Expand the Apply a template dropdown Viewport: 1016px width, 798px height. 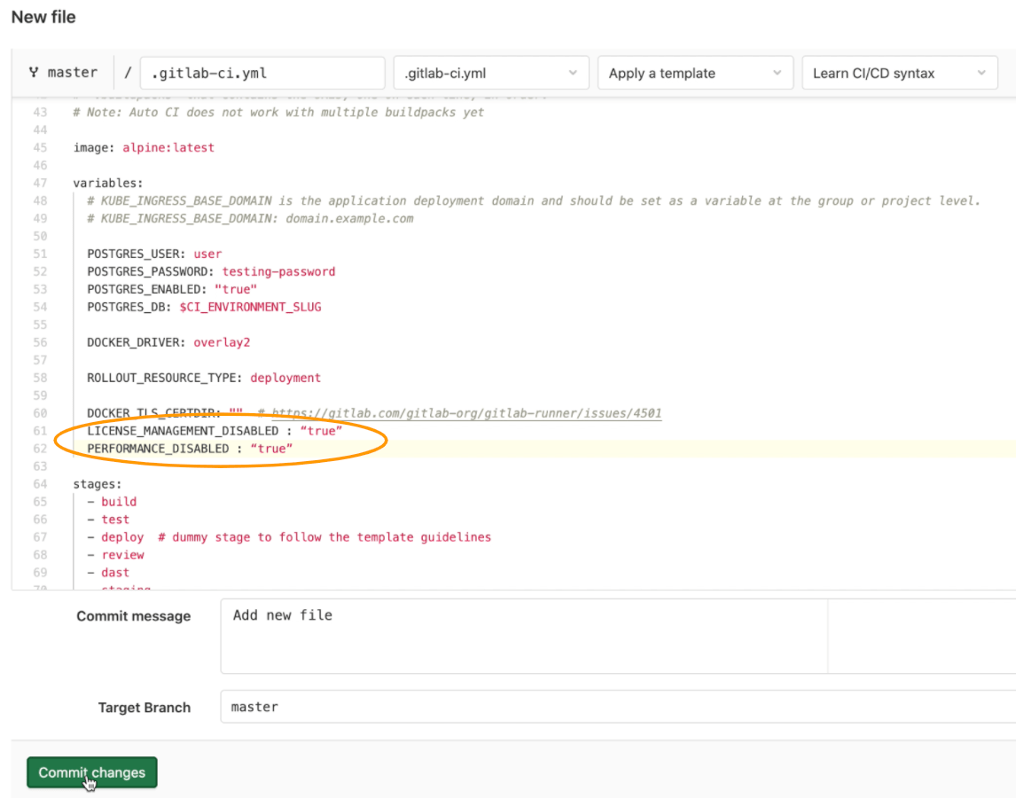pyautogui.click(x=695, y=73)
